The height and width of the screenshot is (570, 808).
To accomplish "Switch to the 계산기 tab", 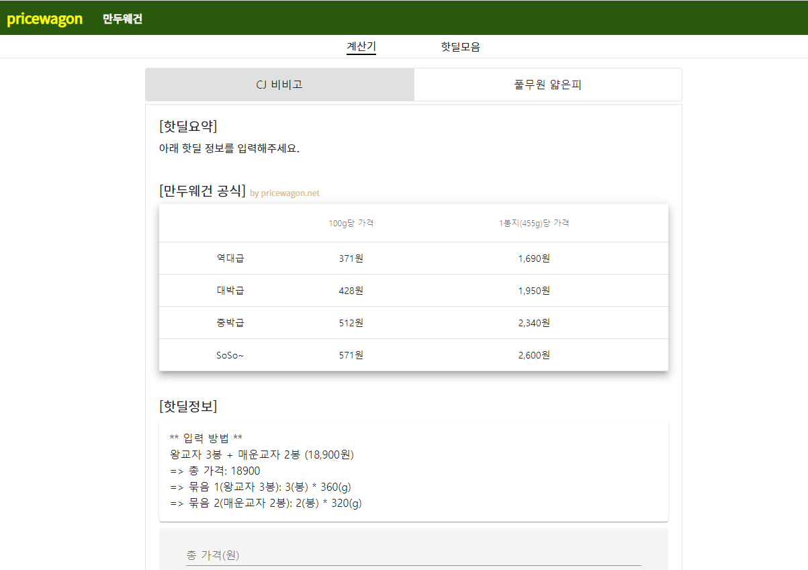I will click(x=361, y=47).
